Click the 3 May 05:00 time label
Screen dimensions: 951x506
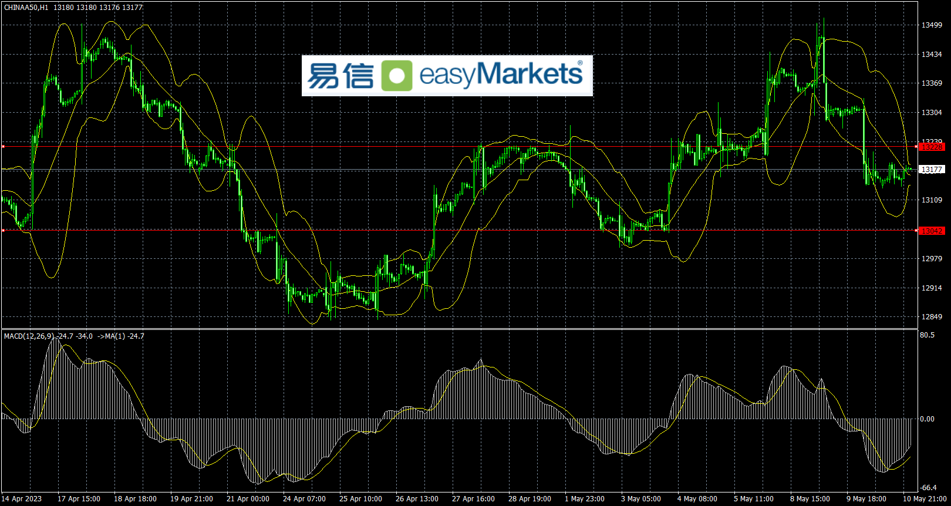[x=641, y=499]
